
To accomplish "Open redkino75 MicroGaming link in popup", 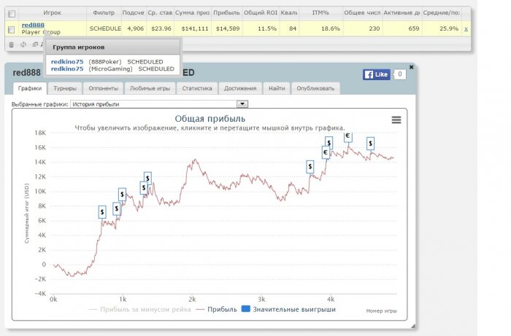I will click(67, 69).
